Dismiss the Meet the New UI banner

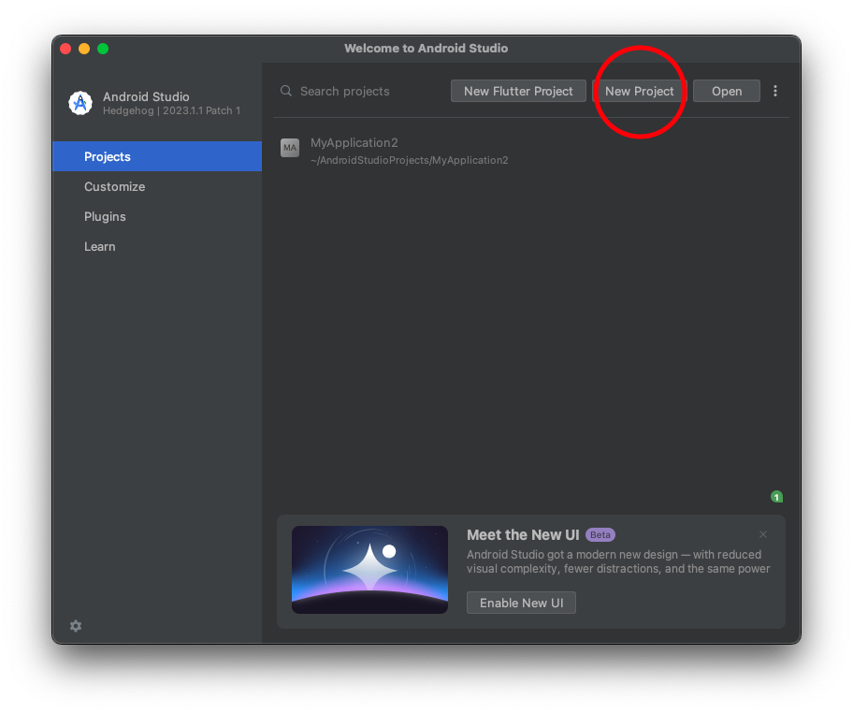coord(763,534)
